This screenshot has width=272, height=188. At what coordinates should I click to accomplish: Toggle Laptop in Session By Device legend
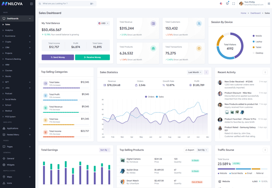click(258, 42)
